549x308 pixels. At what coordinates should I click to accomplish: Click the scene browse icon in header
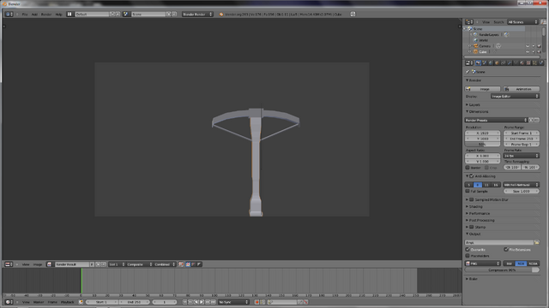tap(126, 15)
